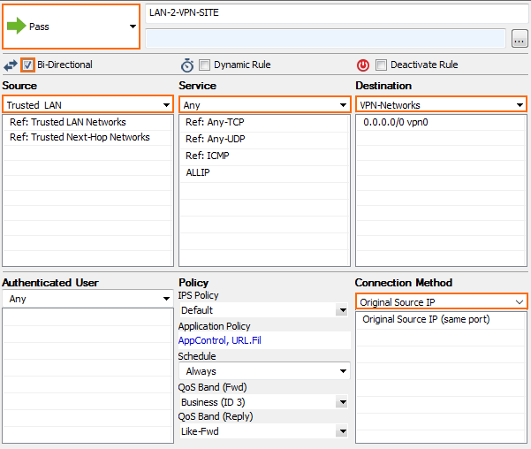The height and width of the screenshot is (449, 531).
Task: Open the Pass action dropdown
Action: [x=71, y=27]
